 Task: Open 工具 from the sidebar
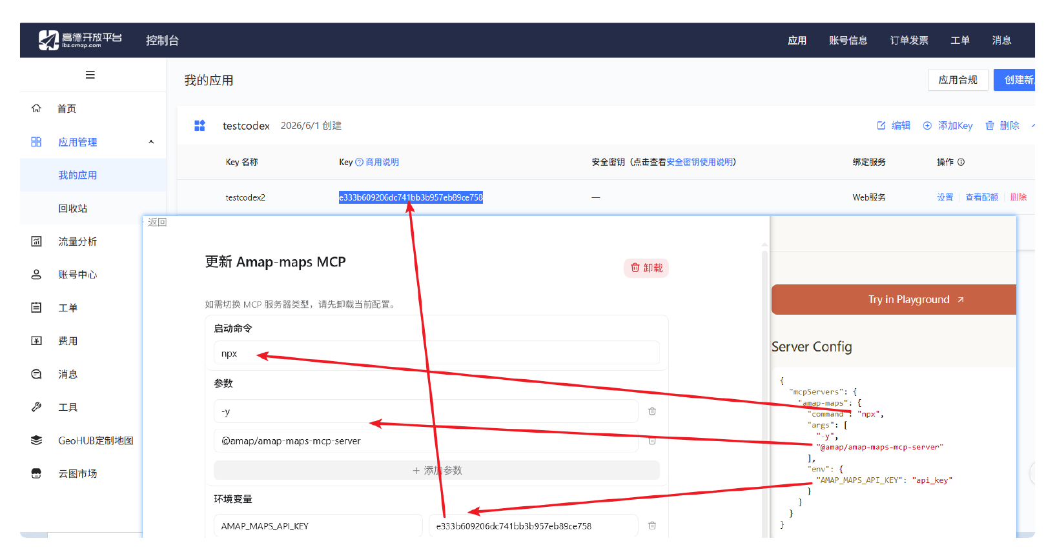68,408
